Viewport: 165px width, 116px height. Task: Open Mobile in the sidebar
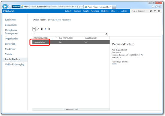[9, 54]
